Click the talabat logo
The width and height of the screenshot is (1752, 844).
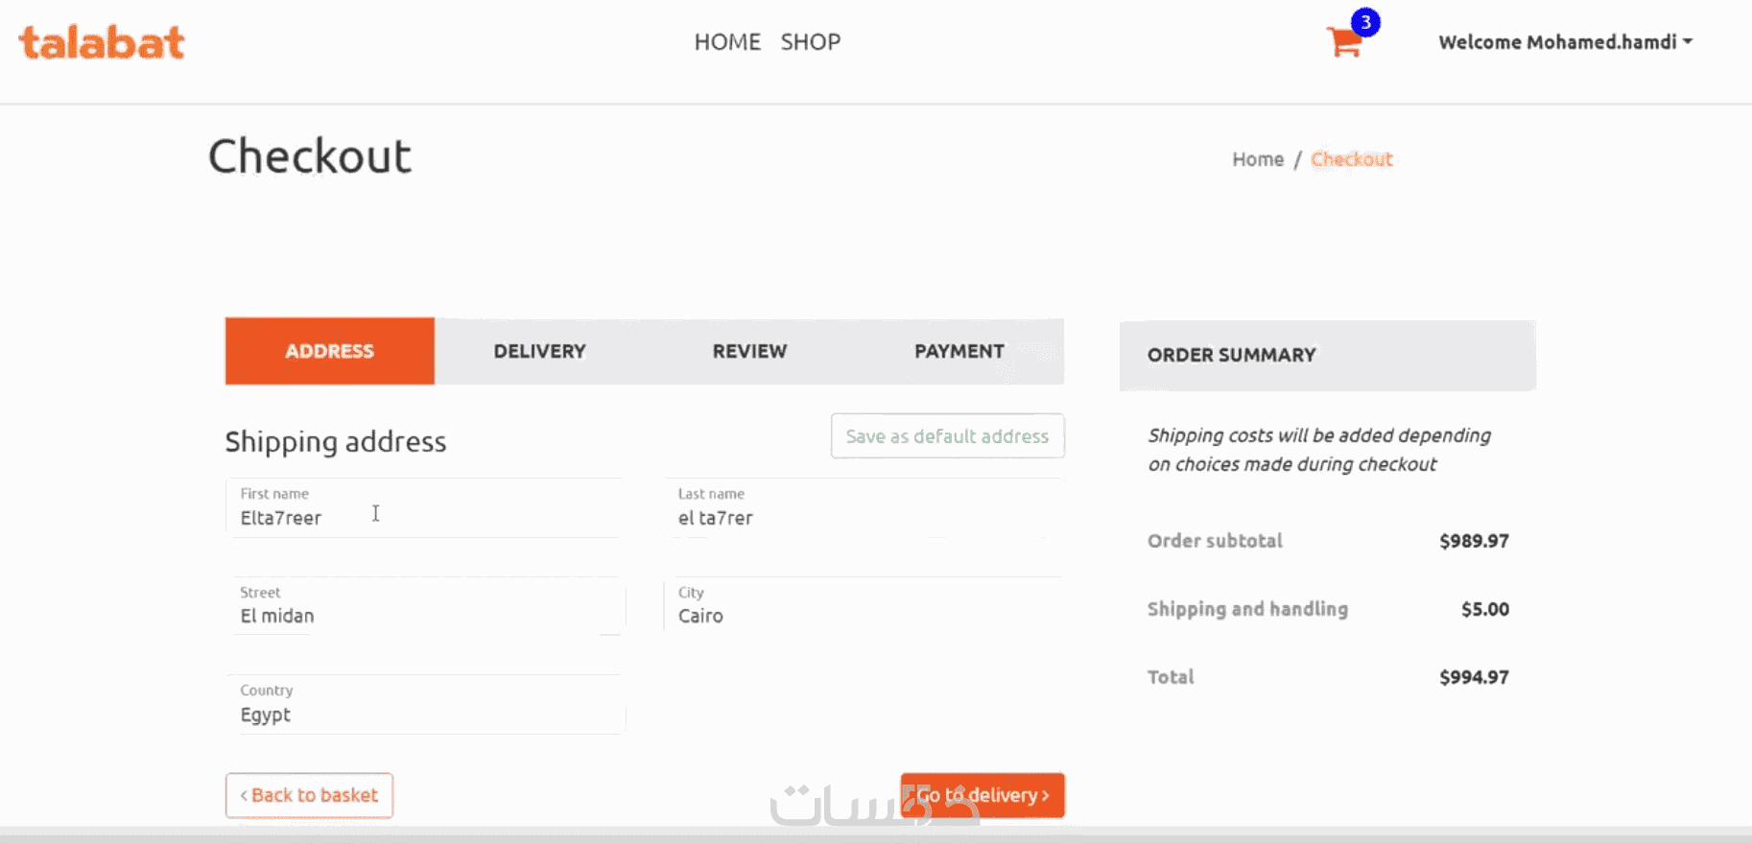102,42
